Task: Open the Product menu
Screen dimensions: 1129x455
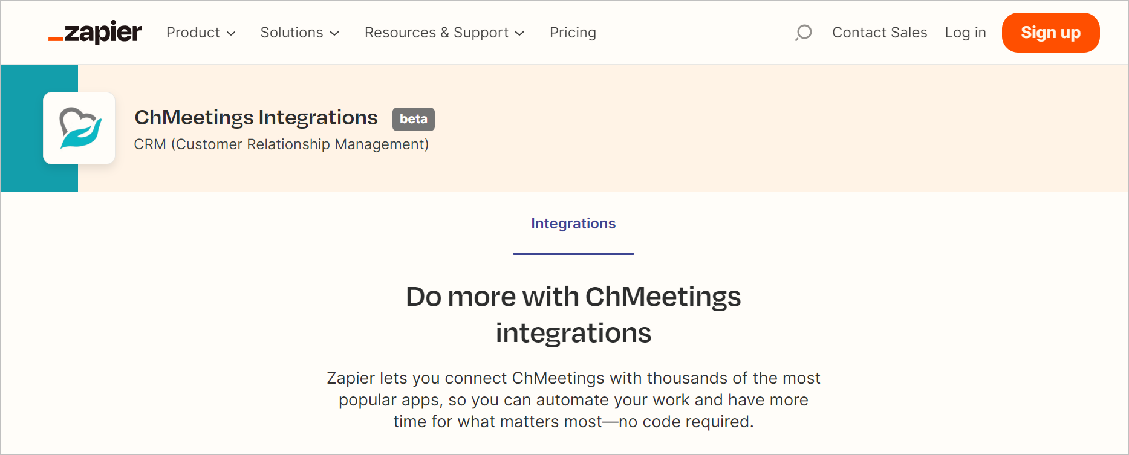Action: (x=201, y=33)
